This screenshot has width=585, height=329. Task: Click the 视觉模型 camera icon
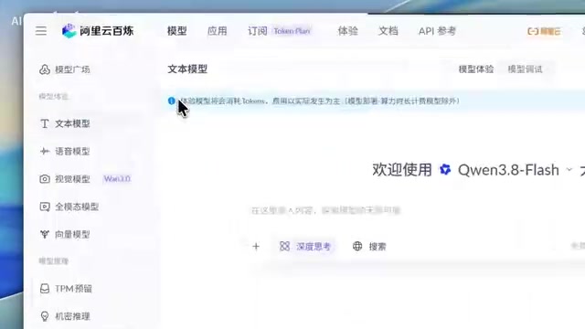[x=45, y=179]
